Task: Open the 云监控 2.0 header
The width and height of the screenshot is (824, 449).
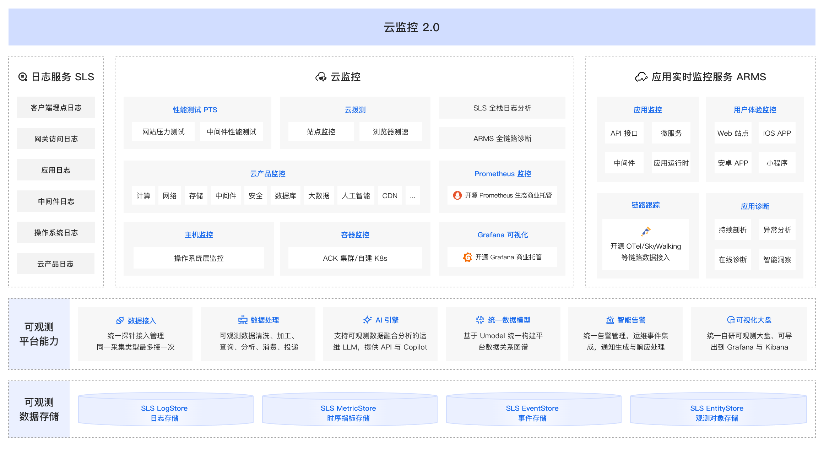Action: pos(412,27)
